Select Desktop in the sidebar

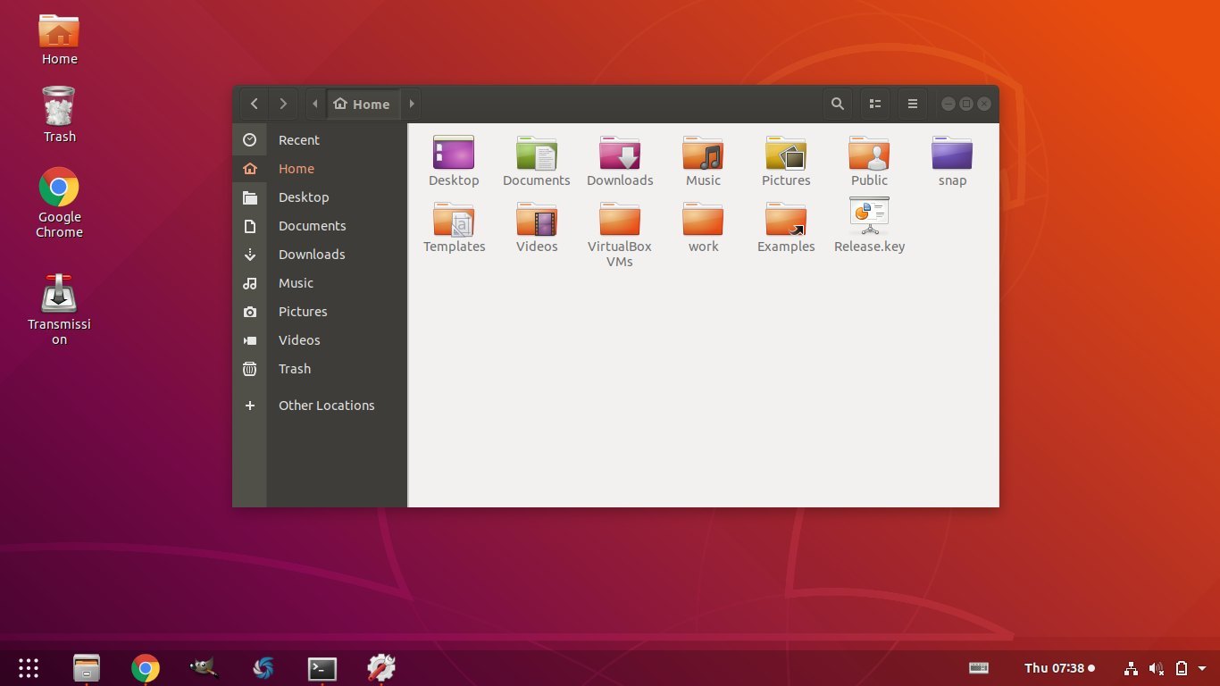coord(320,197)
